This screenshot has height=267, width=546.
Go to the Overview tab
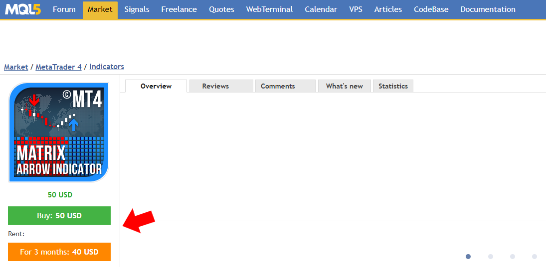[x=156, y=86]
